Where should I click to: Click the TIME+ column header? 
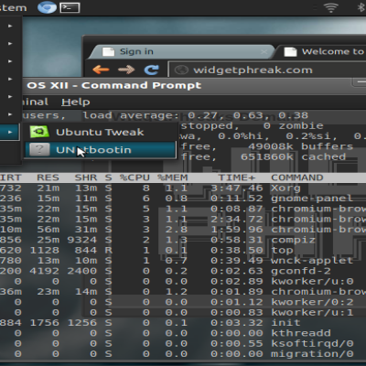pos(237,178)
